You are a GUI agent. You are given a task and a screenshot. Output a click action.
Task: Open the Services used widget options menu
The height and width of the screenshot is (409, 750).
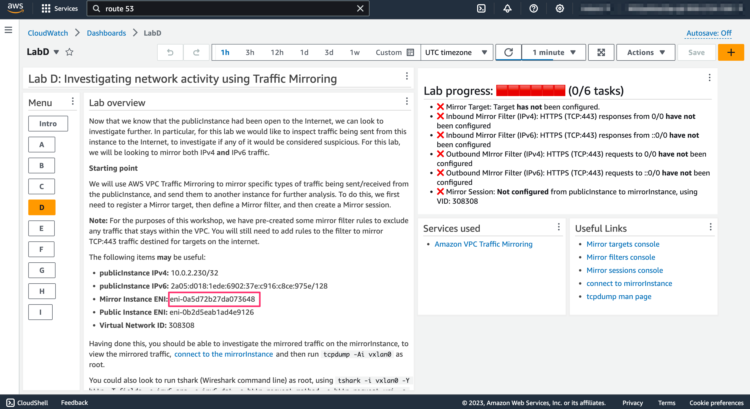558,227
